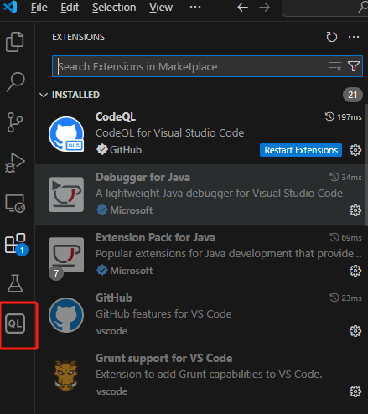The width and height of the screenshot is (368, 414).
Task: Open the filter extensions funnel menu
Action: coord(354,66)
